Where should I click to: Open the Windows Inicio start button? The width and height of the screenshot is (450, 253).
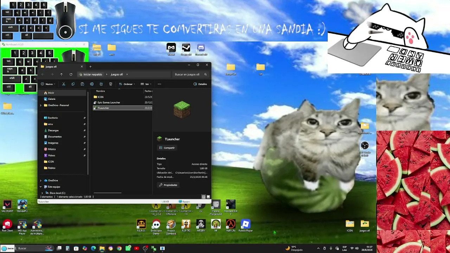[x=7, y=248]
